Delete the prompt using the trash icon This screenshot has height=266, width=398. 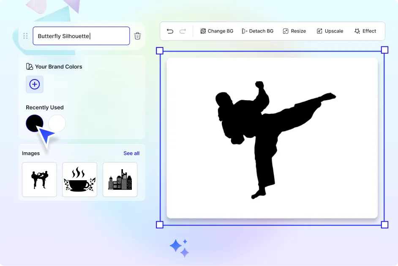[x=137, y=36]
